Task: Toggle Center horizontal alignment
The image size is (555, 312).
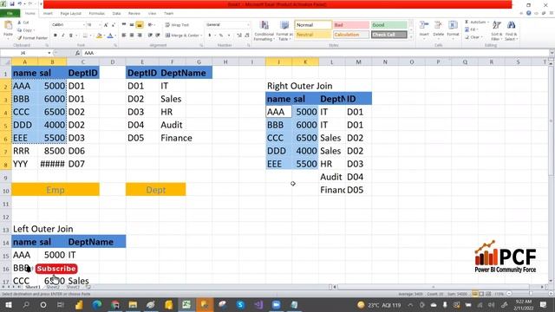Action: click(132, 35)
